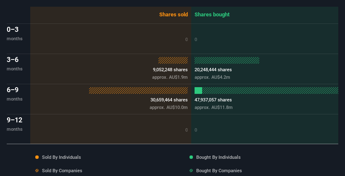345x176 pixels.
Task: Toggle the Bought By Individuals legend label
Action: (x=218, y=157)
